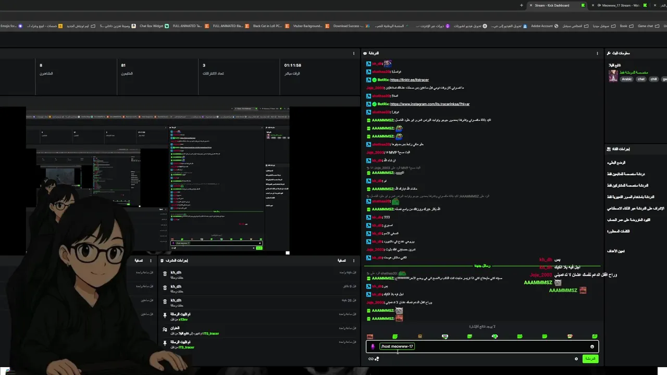Select the first emote in quick emote row

[x=370, y=336]
